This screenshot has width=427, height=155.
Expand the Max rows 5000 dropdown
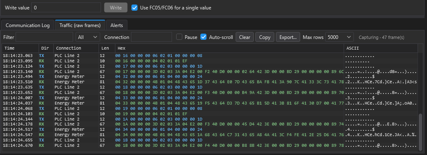pos(339,37)
